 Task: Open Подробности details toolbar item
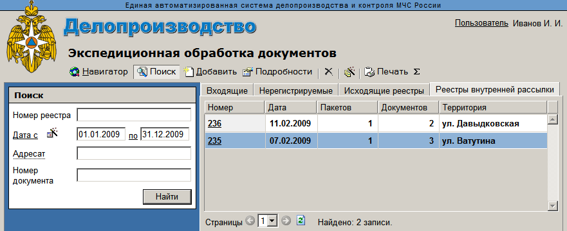click(x=277, y=72)
